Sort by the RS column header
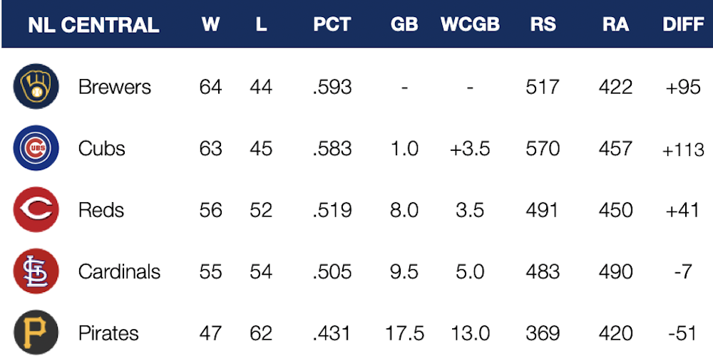713x356 pixels. (543, 25)
